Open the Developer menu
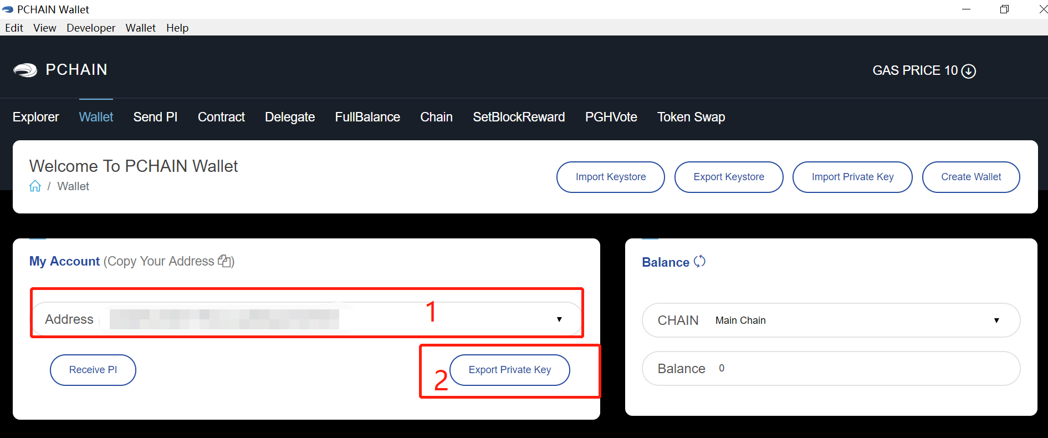The image size is (1048, 438). click(x=91, y=28)
